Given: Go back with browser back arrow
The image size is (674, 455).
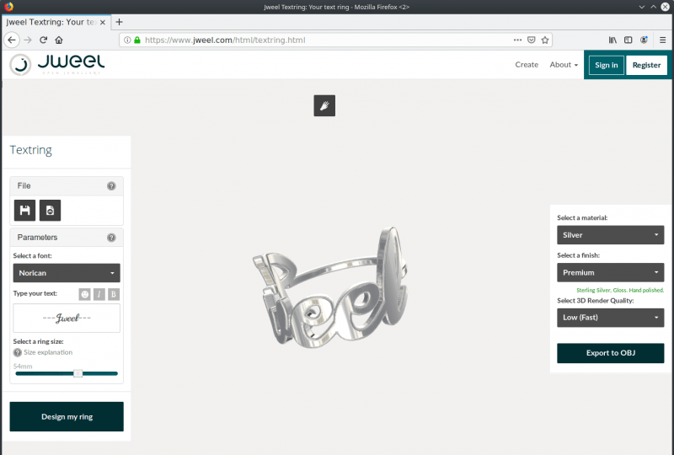Looking at the screenshot, I should (x=12, y=40).
